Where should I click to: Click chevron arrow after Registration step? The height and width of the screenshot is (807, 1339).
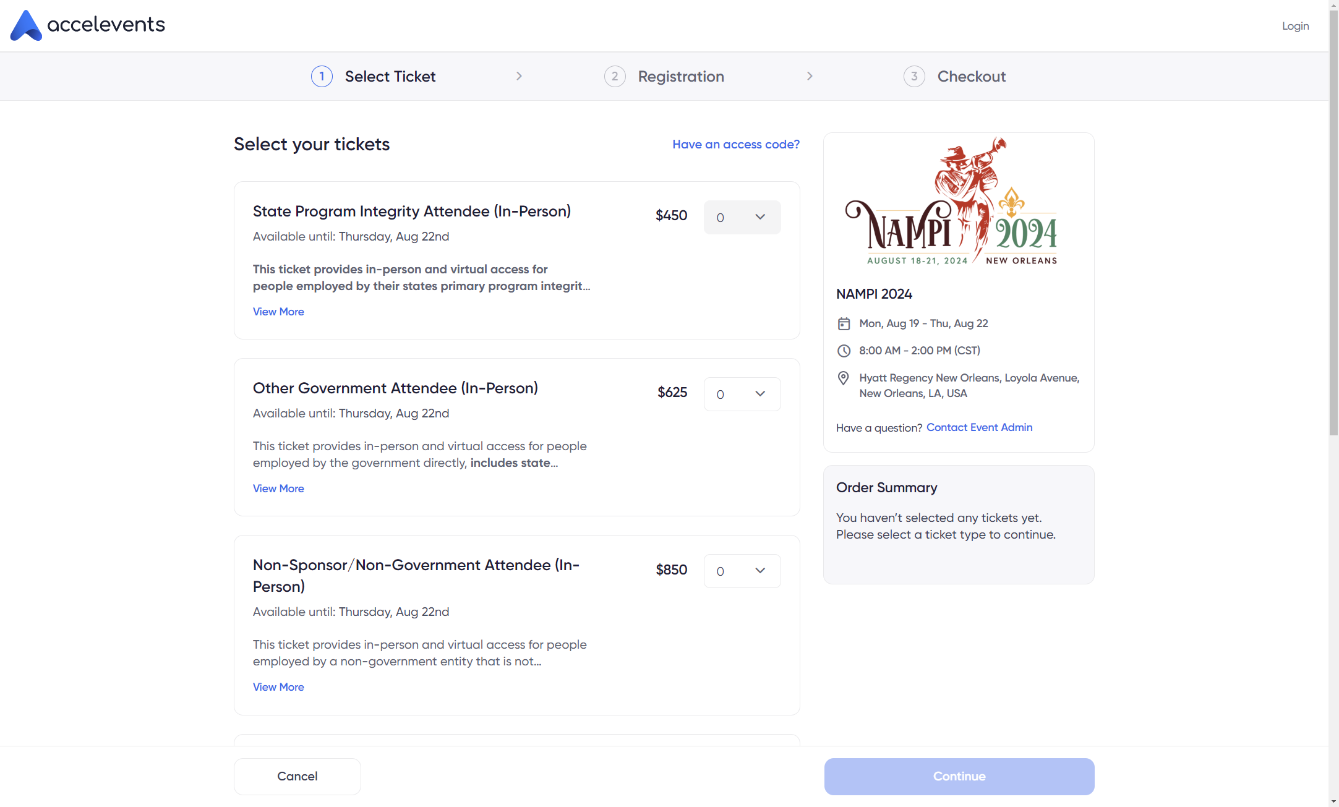pyautogui.click(x=810, y=76)
